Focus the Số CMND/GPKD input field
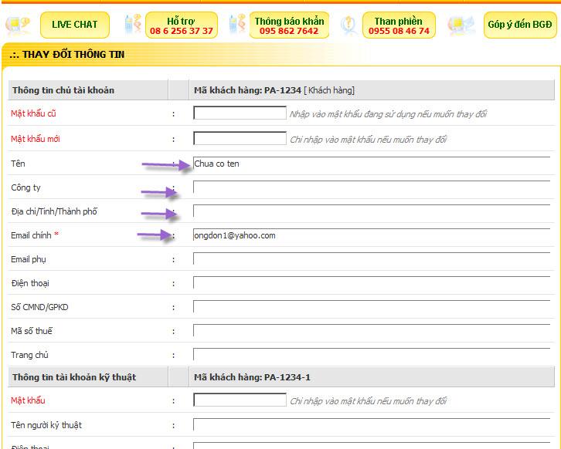This screenshot has height=449, width=561. point(371,307)
